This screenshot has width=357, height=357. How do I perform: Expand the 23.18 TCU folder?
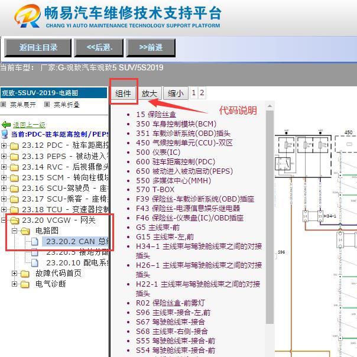coord(4,209)
